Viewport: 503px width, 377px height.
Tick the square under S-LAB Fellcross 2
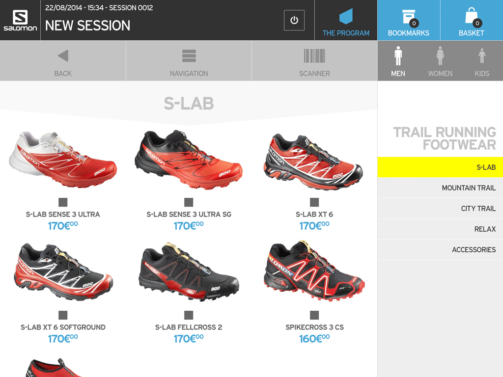[189, 315]
